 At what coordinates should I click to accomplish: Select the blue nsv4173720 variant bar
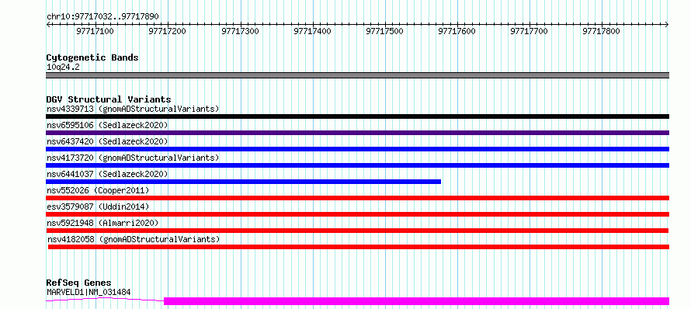[357, 165]
